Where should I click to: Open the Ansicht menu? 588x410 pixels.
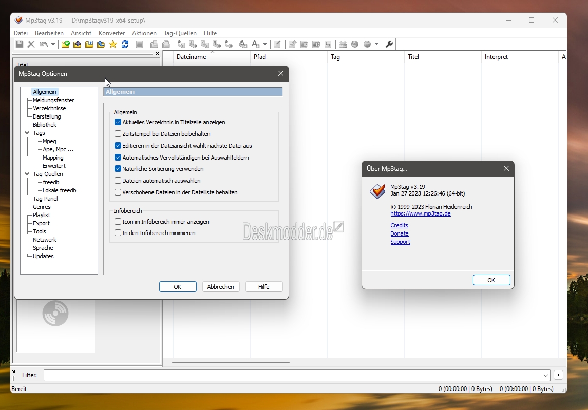tap(81, 33)
